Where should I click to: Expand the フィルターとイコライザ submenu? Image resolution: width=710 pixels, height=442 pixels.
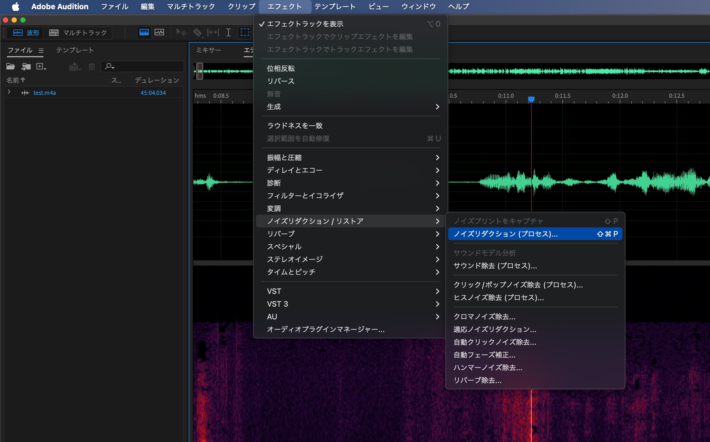coord(350,196)
